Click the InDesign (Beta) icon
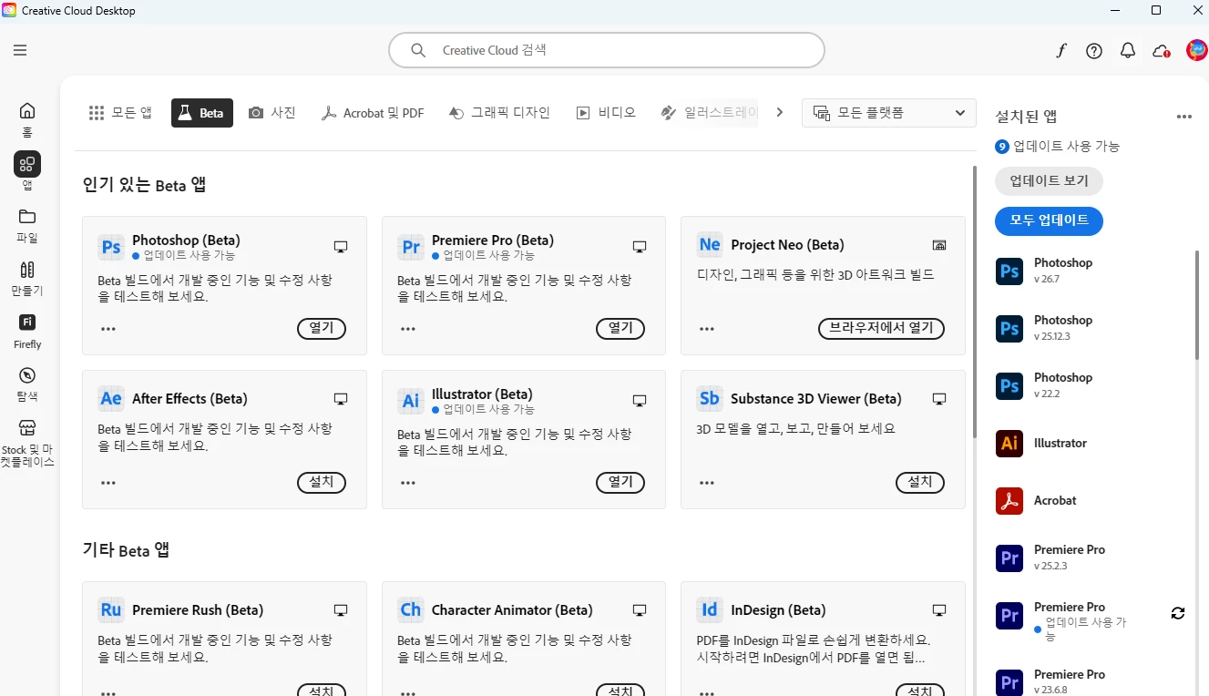 [x=710, y=609]
